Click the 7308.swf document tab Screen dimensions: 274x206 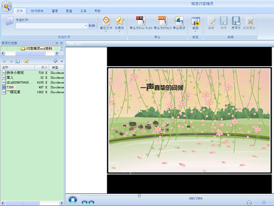coord(74,44)
